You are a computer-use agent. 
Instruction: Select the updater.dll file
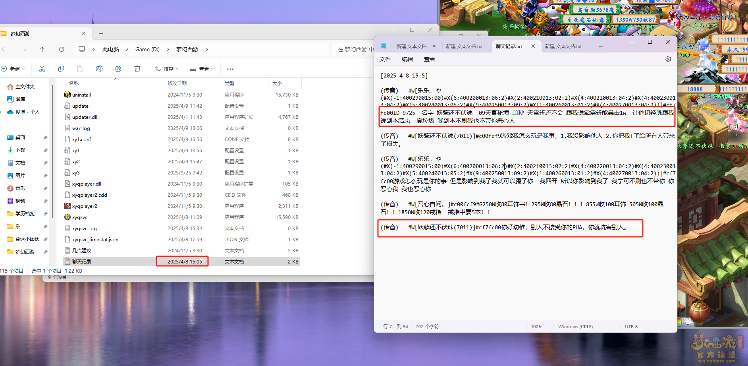85,117
